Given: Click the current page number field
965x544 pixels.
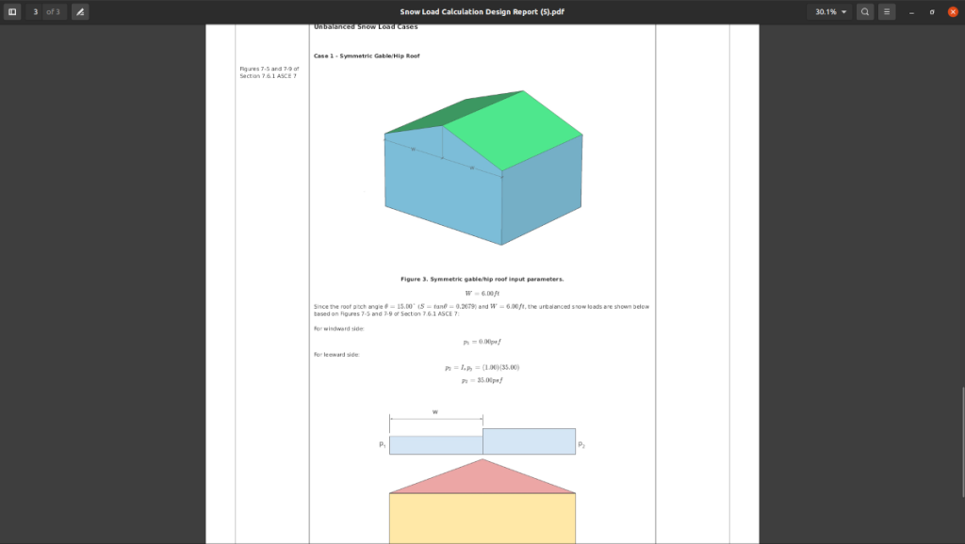Looking at the screenshot, I should (36, 11).
